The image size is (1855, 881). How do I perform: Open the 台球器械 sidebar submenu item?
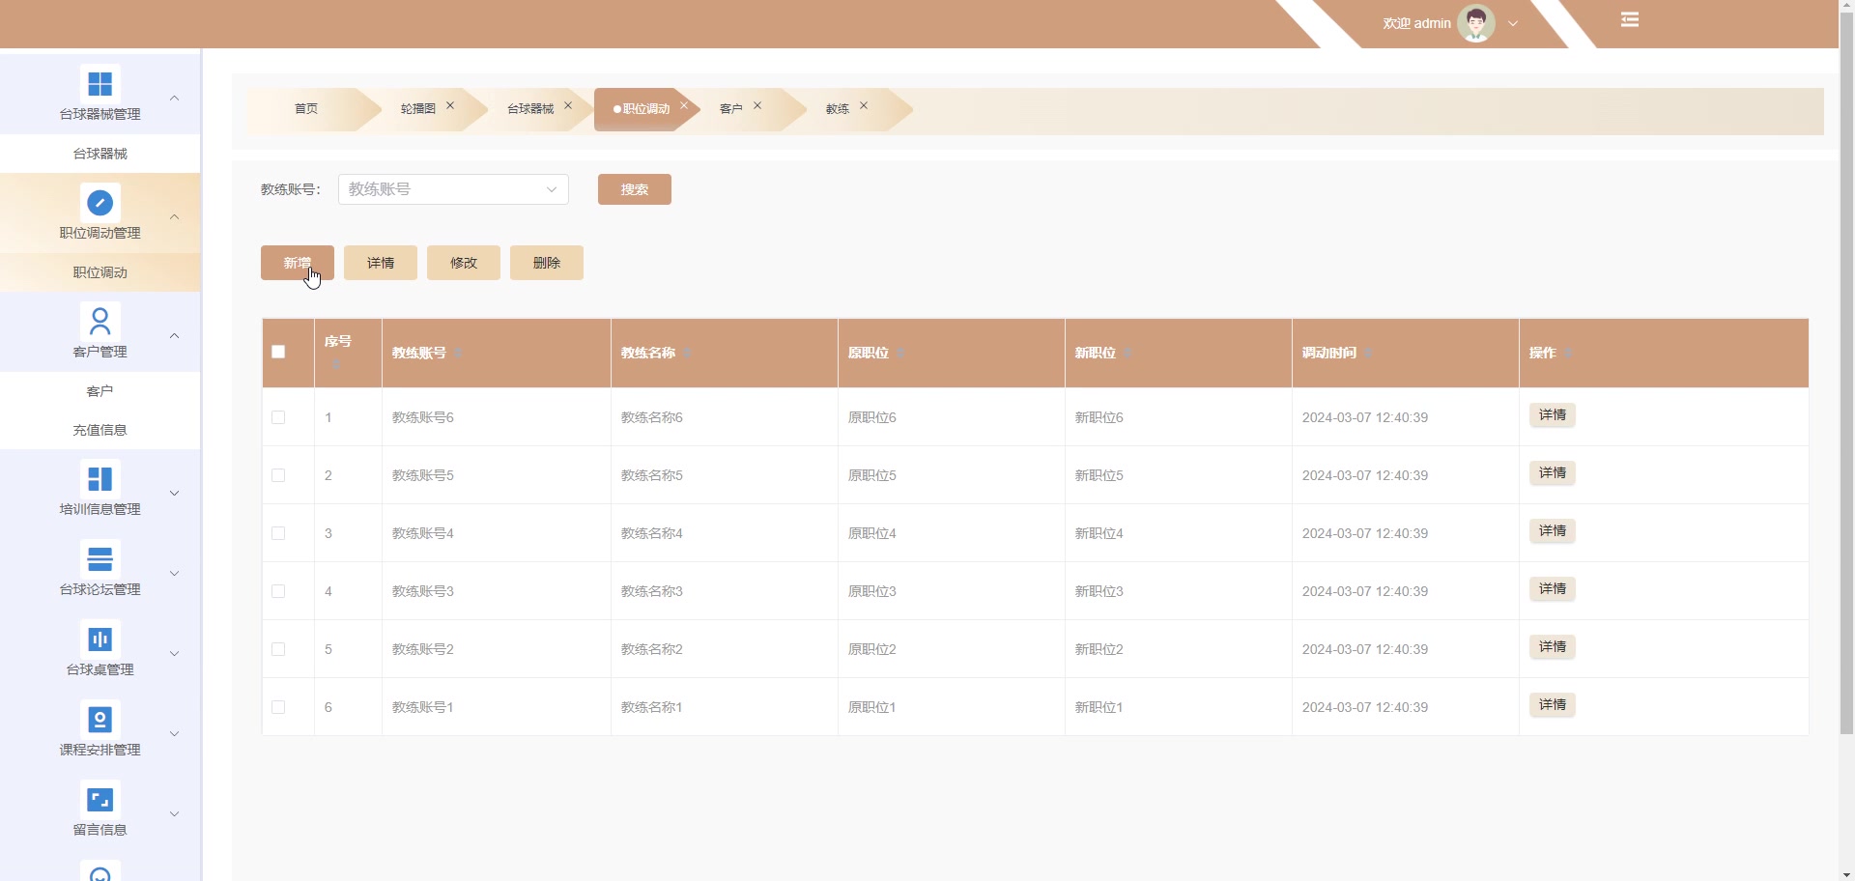100,154
